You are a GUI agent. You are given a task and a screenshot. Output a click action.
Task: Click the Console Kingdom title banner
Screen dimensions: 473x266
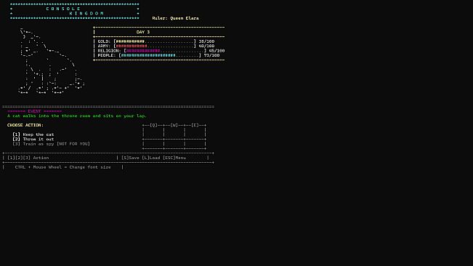75,11
